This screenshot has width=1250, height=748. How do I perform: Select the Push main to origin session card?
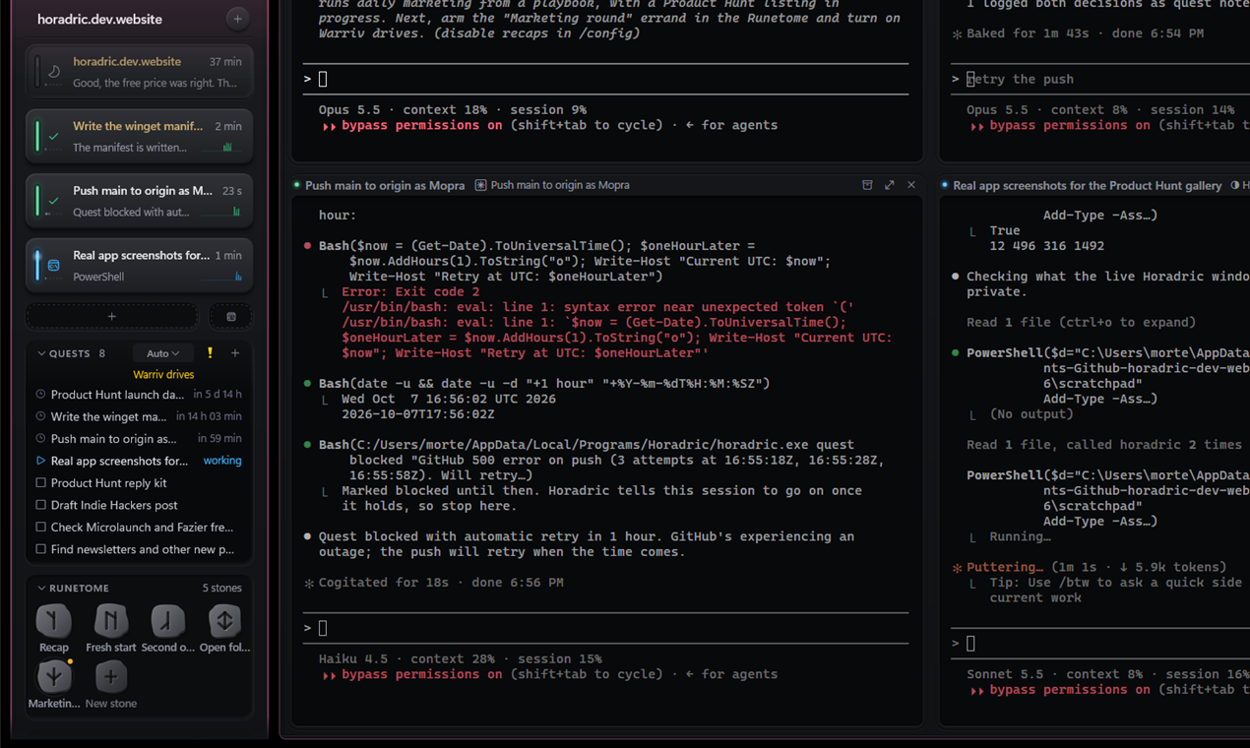click(x=139, y=201)
